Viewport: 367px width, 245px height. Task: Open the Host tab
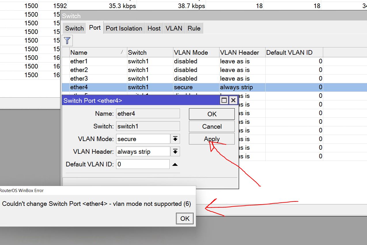coord(154,28)
